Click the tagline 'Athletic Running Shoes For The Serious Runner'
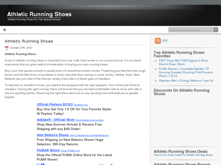Viewport: 221px width, 165px height. pyautogui.click(x=34, y=19)
